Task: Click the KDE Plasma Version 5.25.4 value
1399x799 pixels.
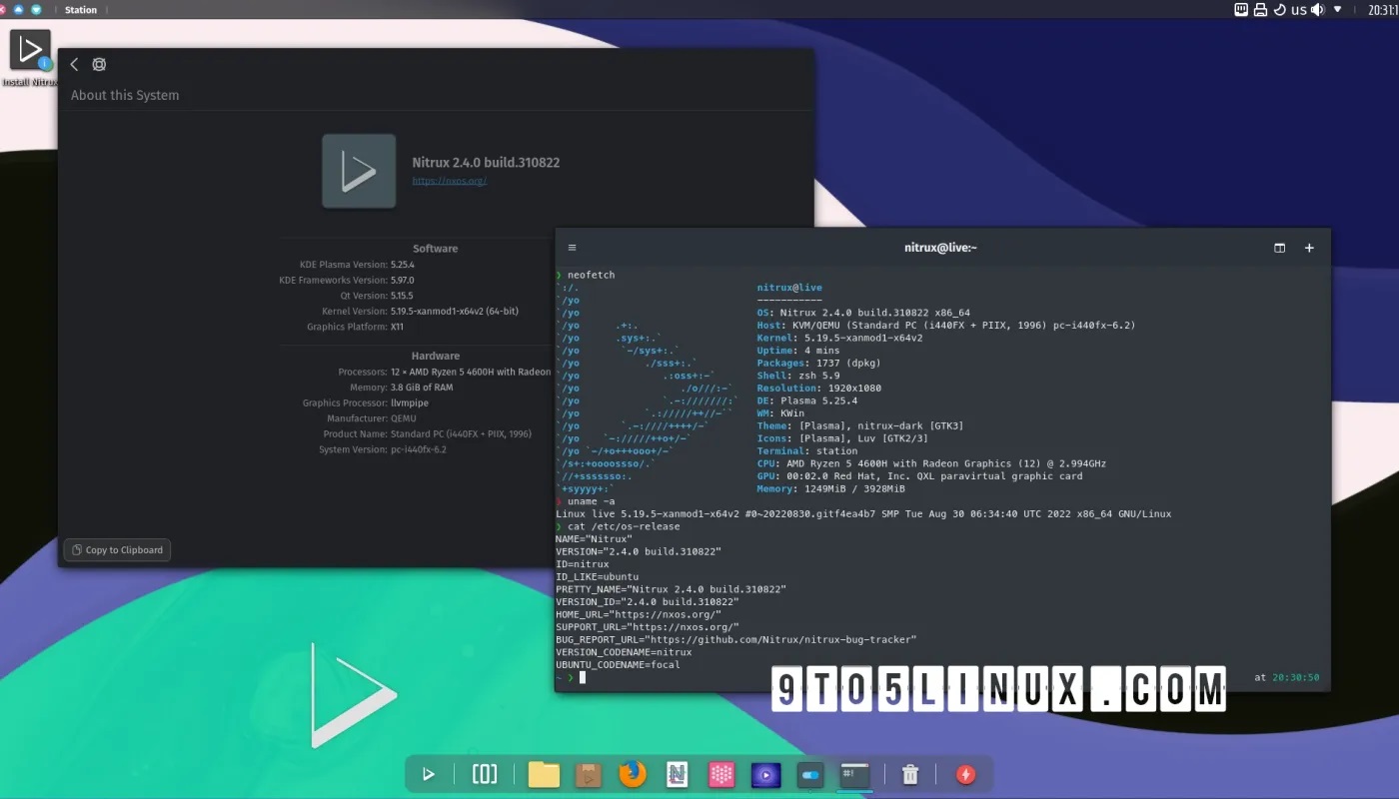Action: 403,265
